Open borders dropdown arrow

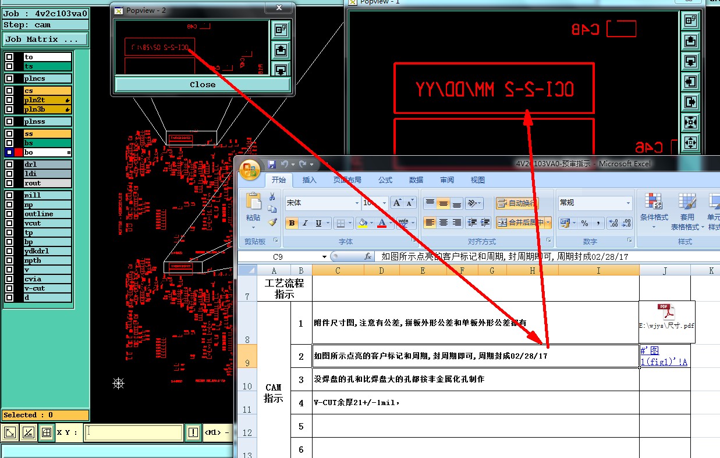tap(350, 223)
